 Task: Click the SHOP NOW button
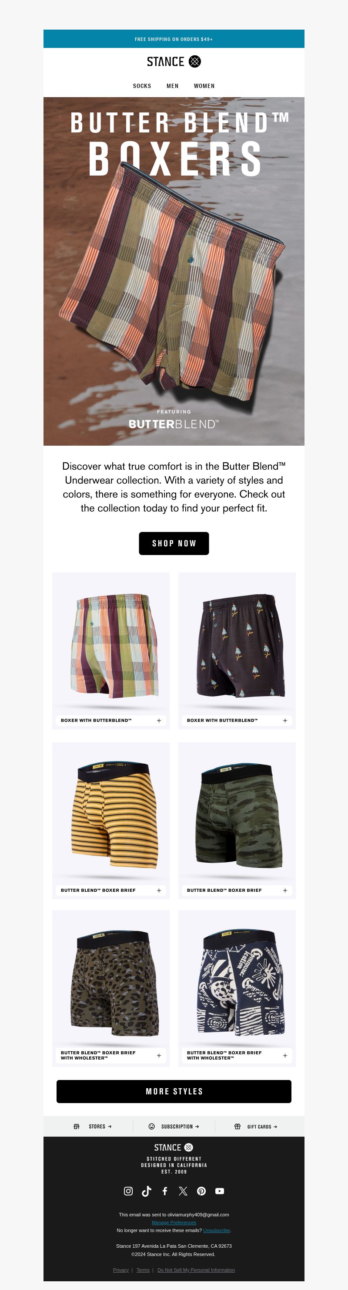(x=174, y=543)
